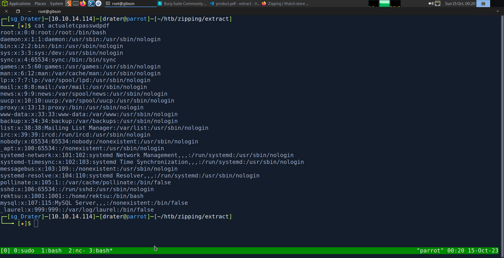Click the volume speaker icon
The image size is (504, 258).
point(431,3)
